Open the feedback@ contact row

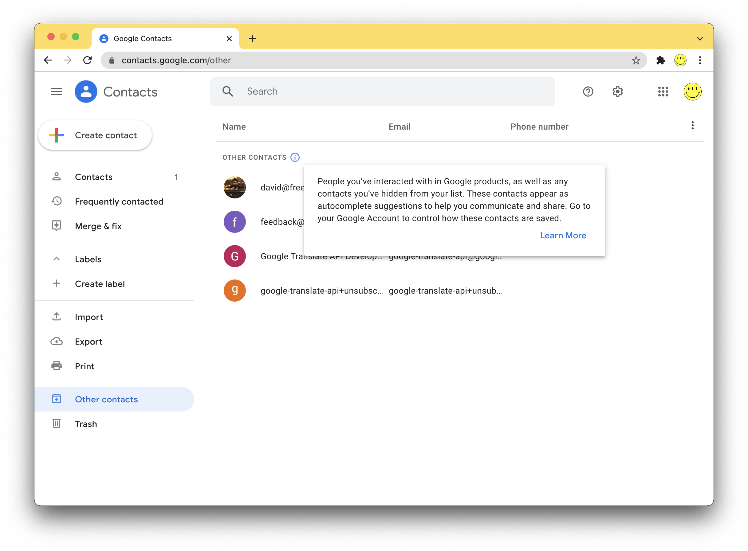tap(282, 221)
